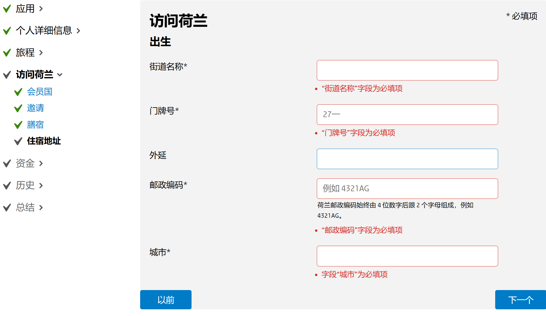Expand the 应用 section chevron

[x=41, y=9]
